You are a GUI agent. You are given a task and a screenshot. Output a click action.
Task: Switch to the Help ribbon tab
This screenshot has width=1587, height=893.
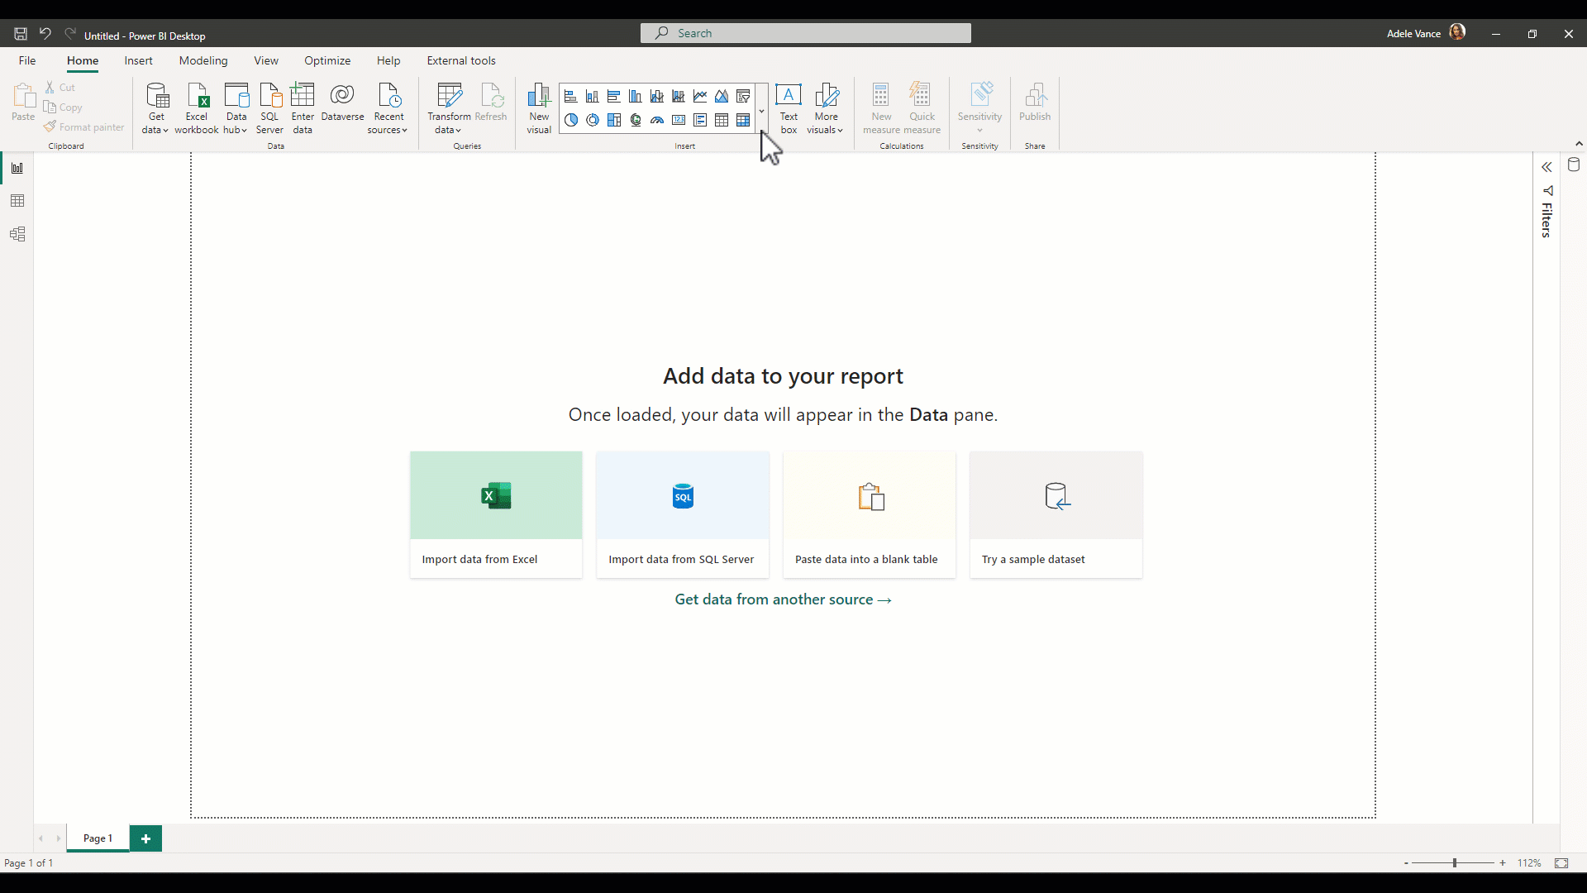(x=388, y=60)
